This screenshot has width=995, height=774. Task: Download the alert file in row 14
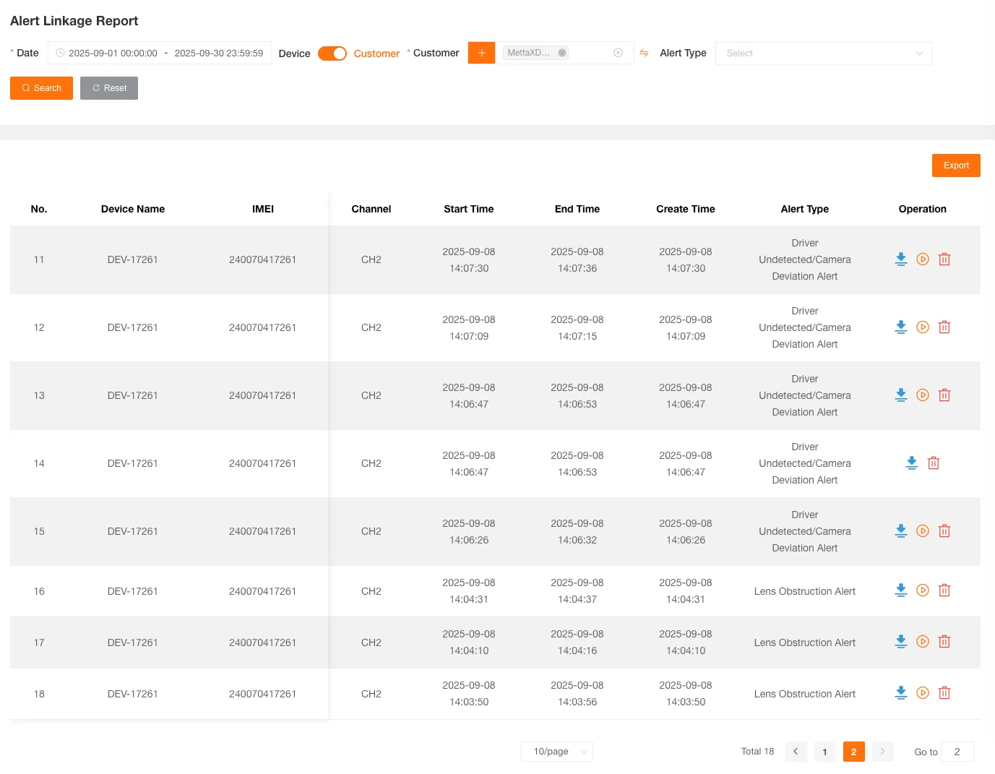(x=911, y=463)
